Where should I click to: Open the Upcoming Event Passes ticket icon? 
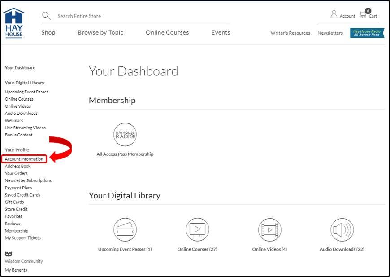125,229
